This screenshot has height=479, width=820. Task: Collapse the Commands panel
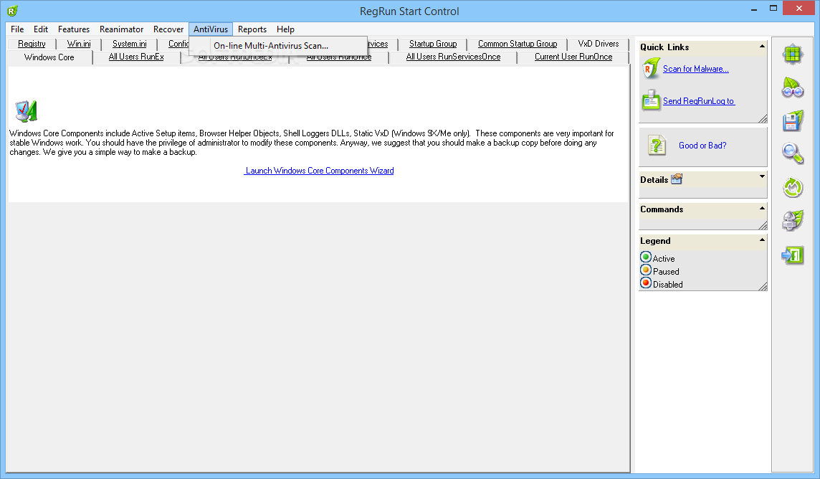coord(762,208)
